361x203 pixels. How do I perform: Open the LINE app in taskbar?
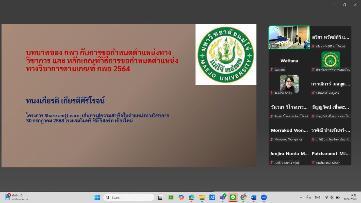tap(233, 197)
